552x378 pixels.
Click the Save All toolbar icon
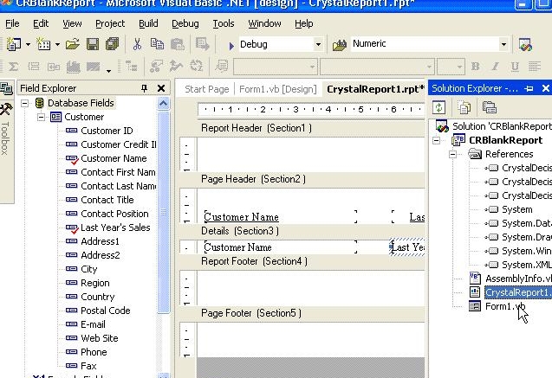(111, 44)
